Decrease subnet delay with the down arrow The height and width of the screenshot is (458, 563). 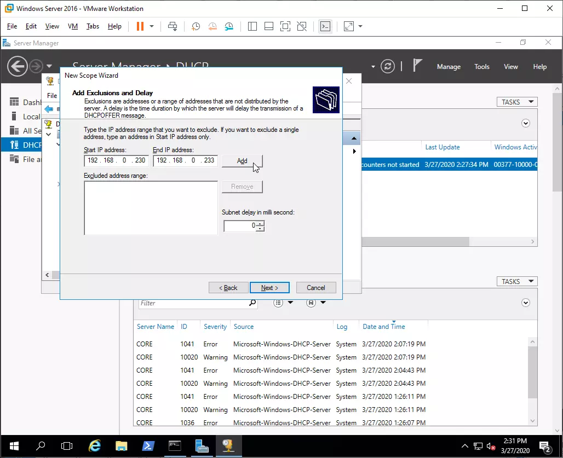261,229
